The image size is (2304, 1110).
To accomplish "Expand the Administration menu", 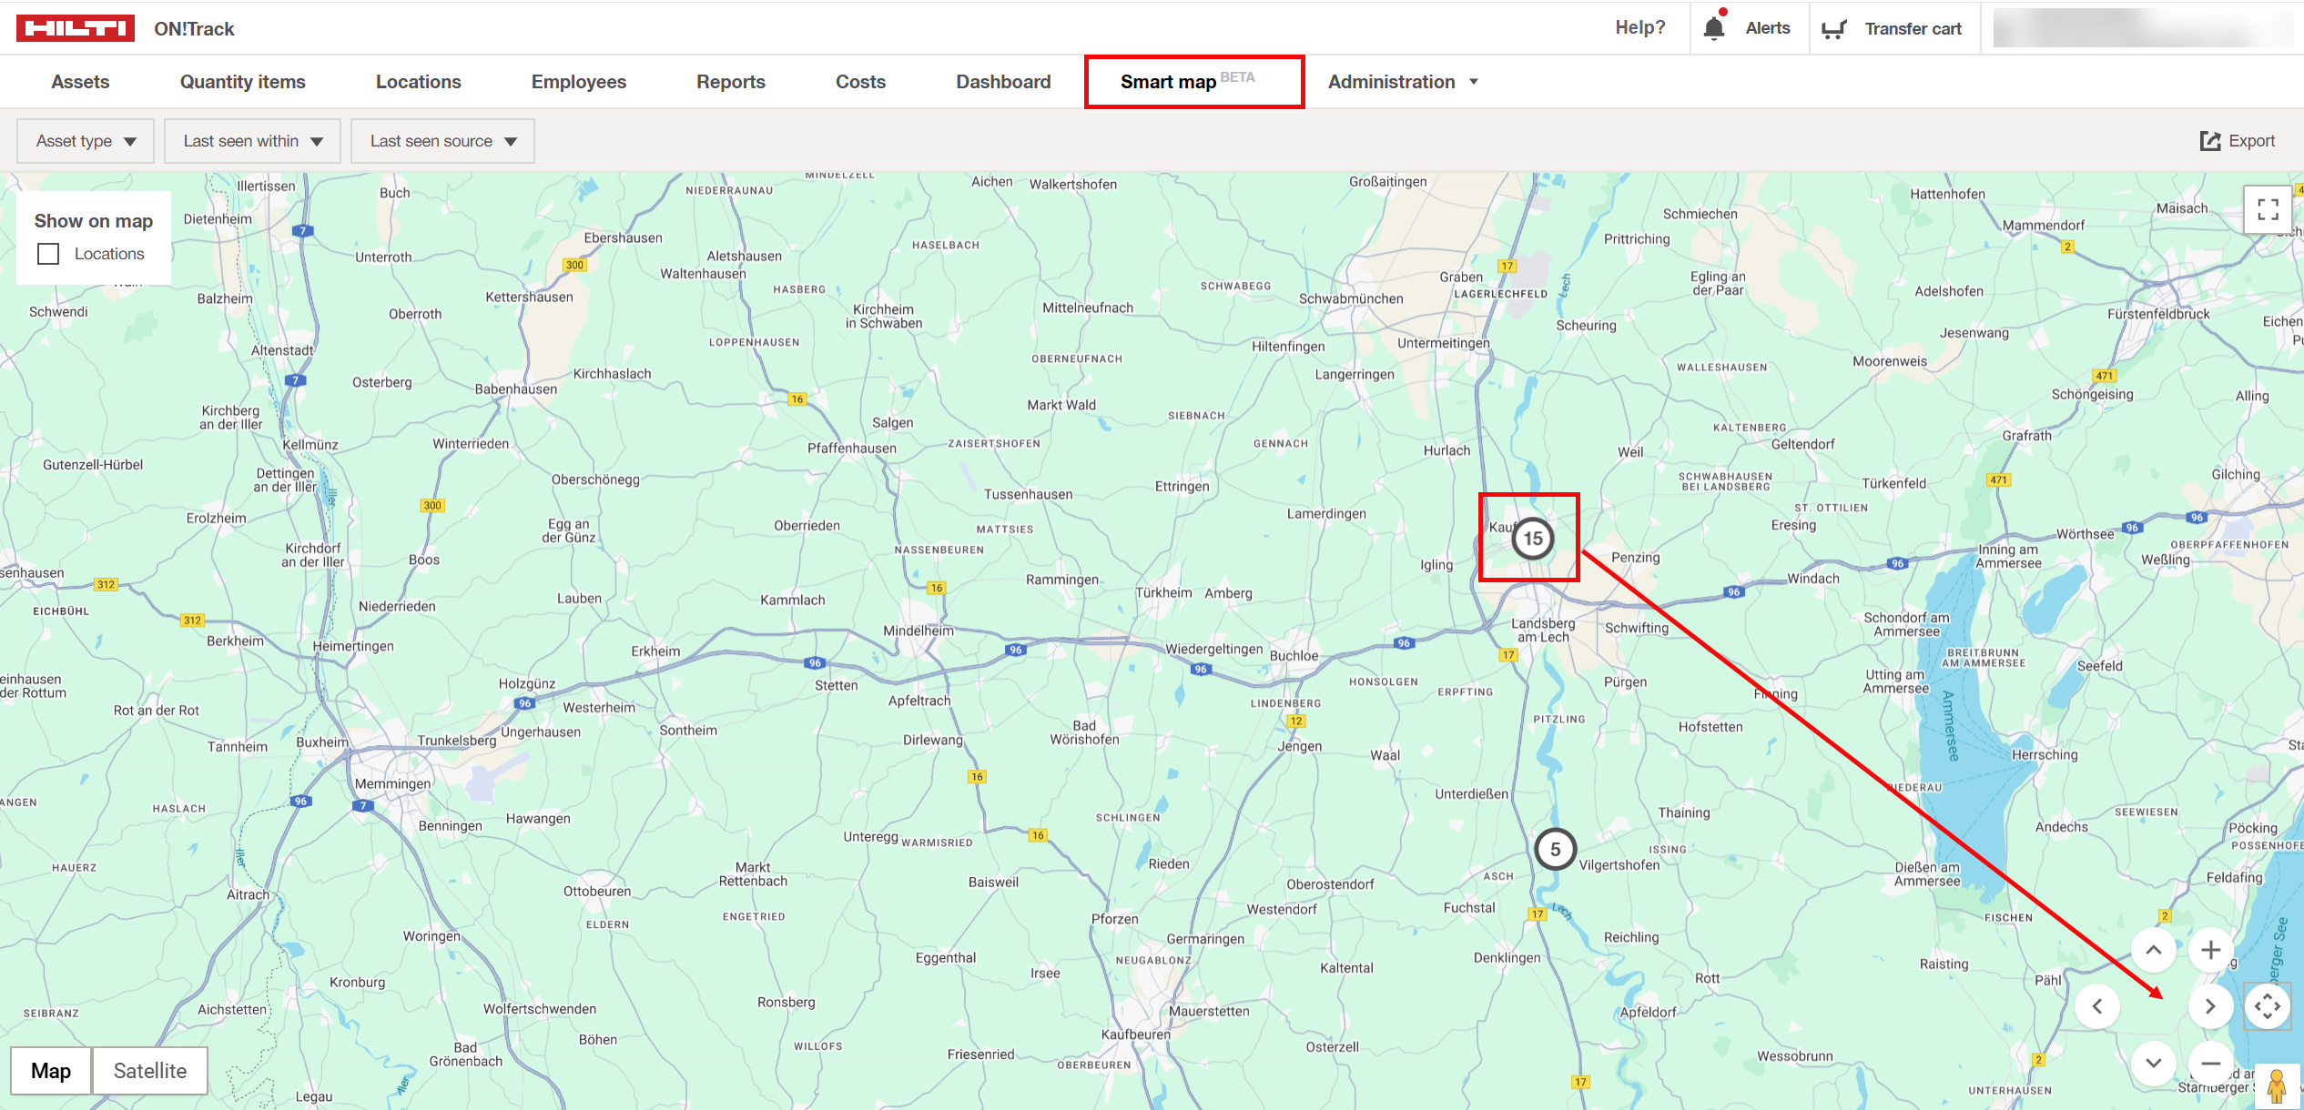I will tap(1402, 81).
